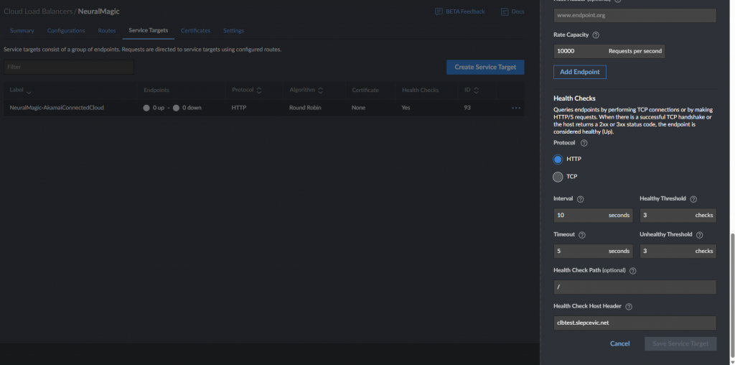
Task: Open the Timeout help icon
Action: click(582, 235)
